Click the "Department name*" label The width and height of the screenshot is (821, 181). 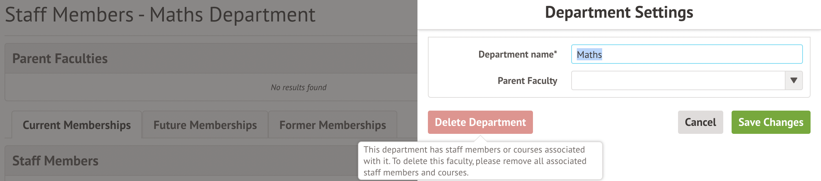click(517, 54)
